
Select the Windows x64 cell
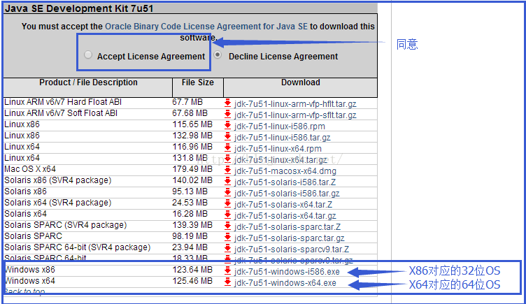[30, 281]
